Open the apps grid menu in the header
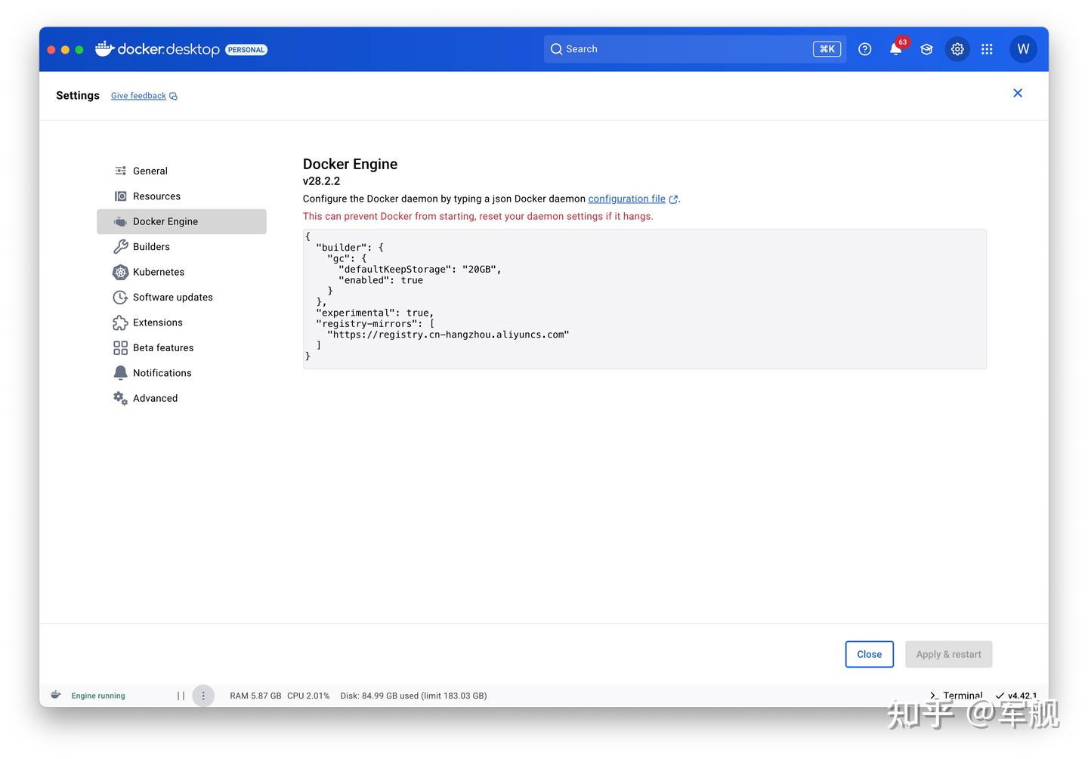 pos(987,48)
